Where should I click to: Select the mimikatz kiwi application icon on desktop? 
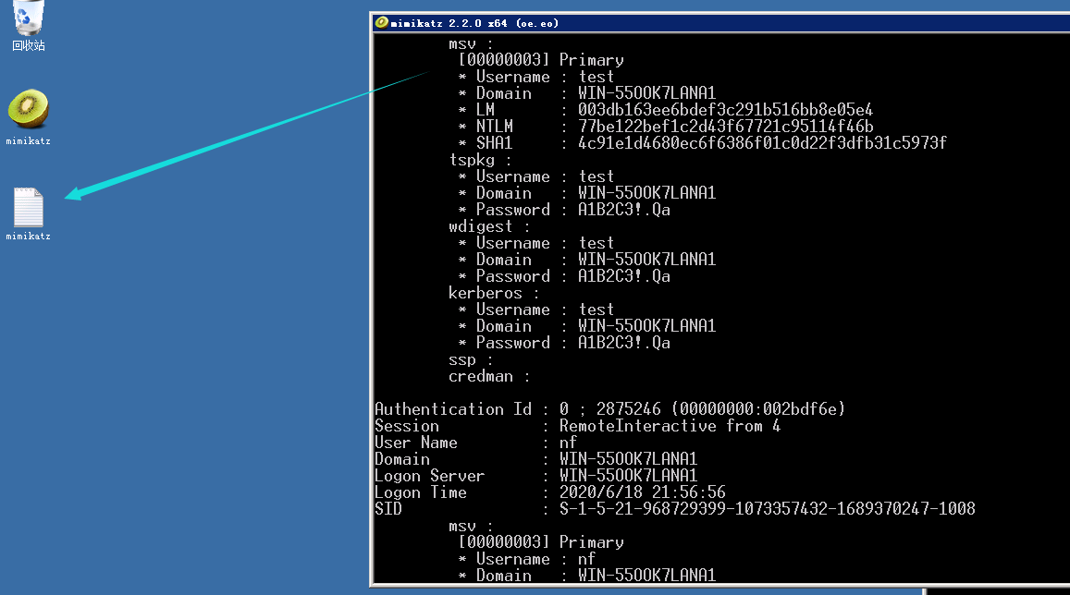click(x=28, y=117)
